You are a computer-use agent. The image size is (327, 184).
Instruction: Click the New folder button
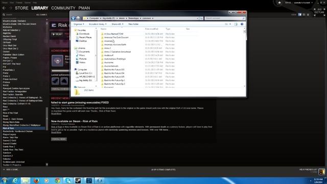pyautogui.click(x=133, y=24)
